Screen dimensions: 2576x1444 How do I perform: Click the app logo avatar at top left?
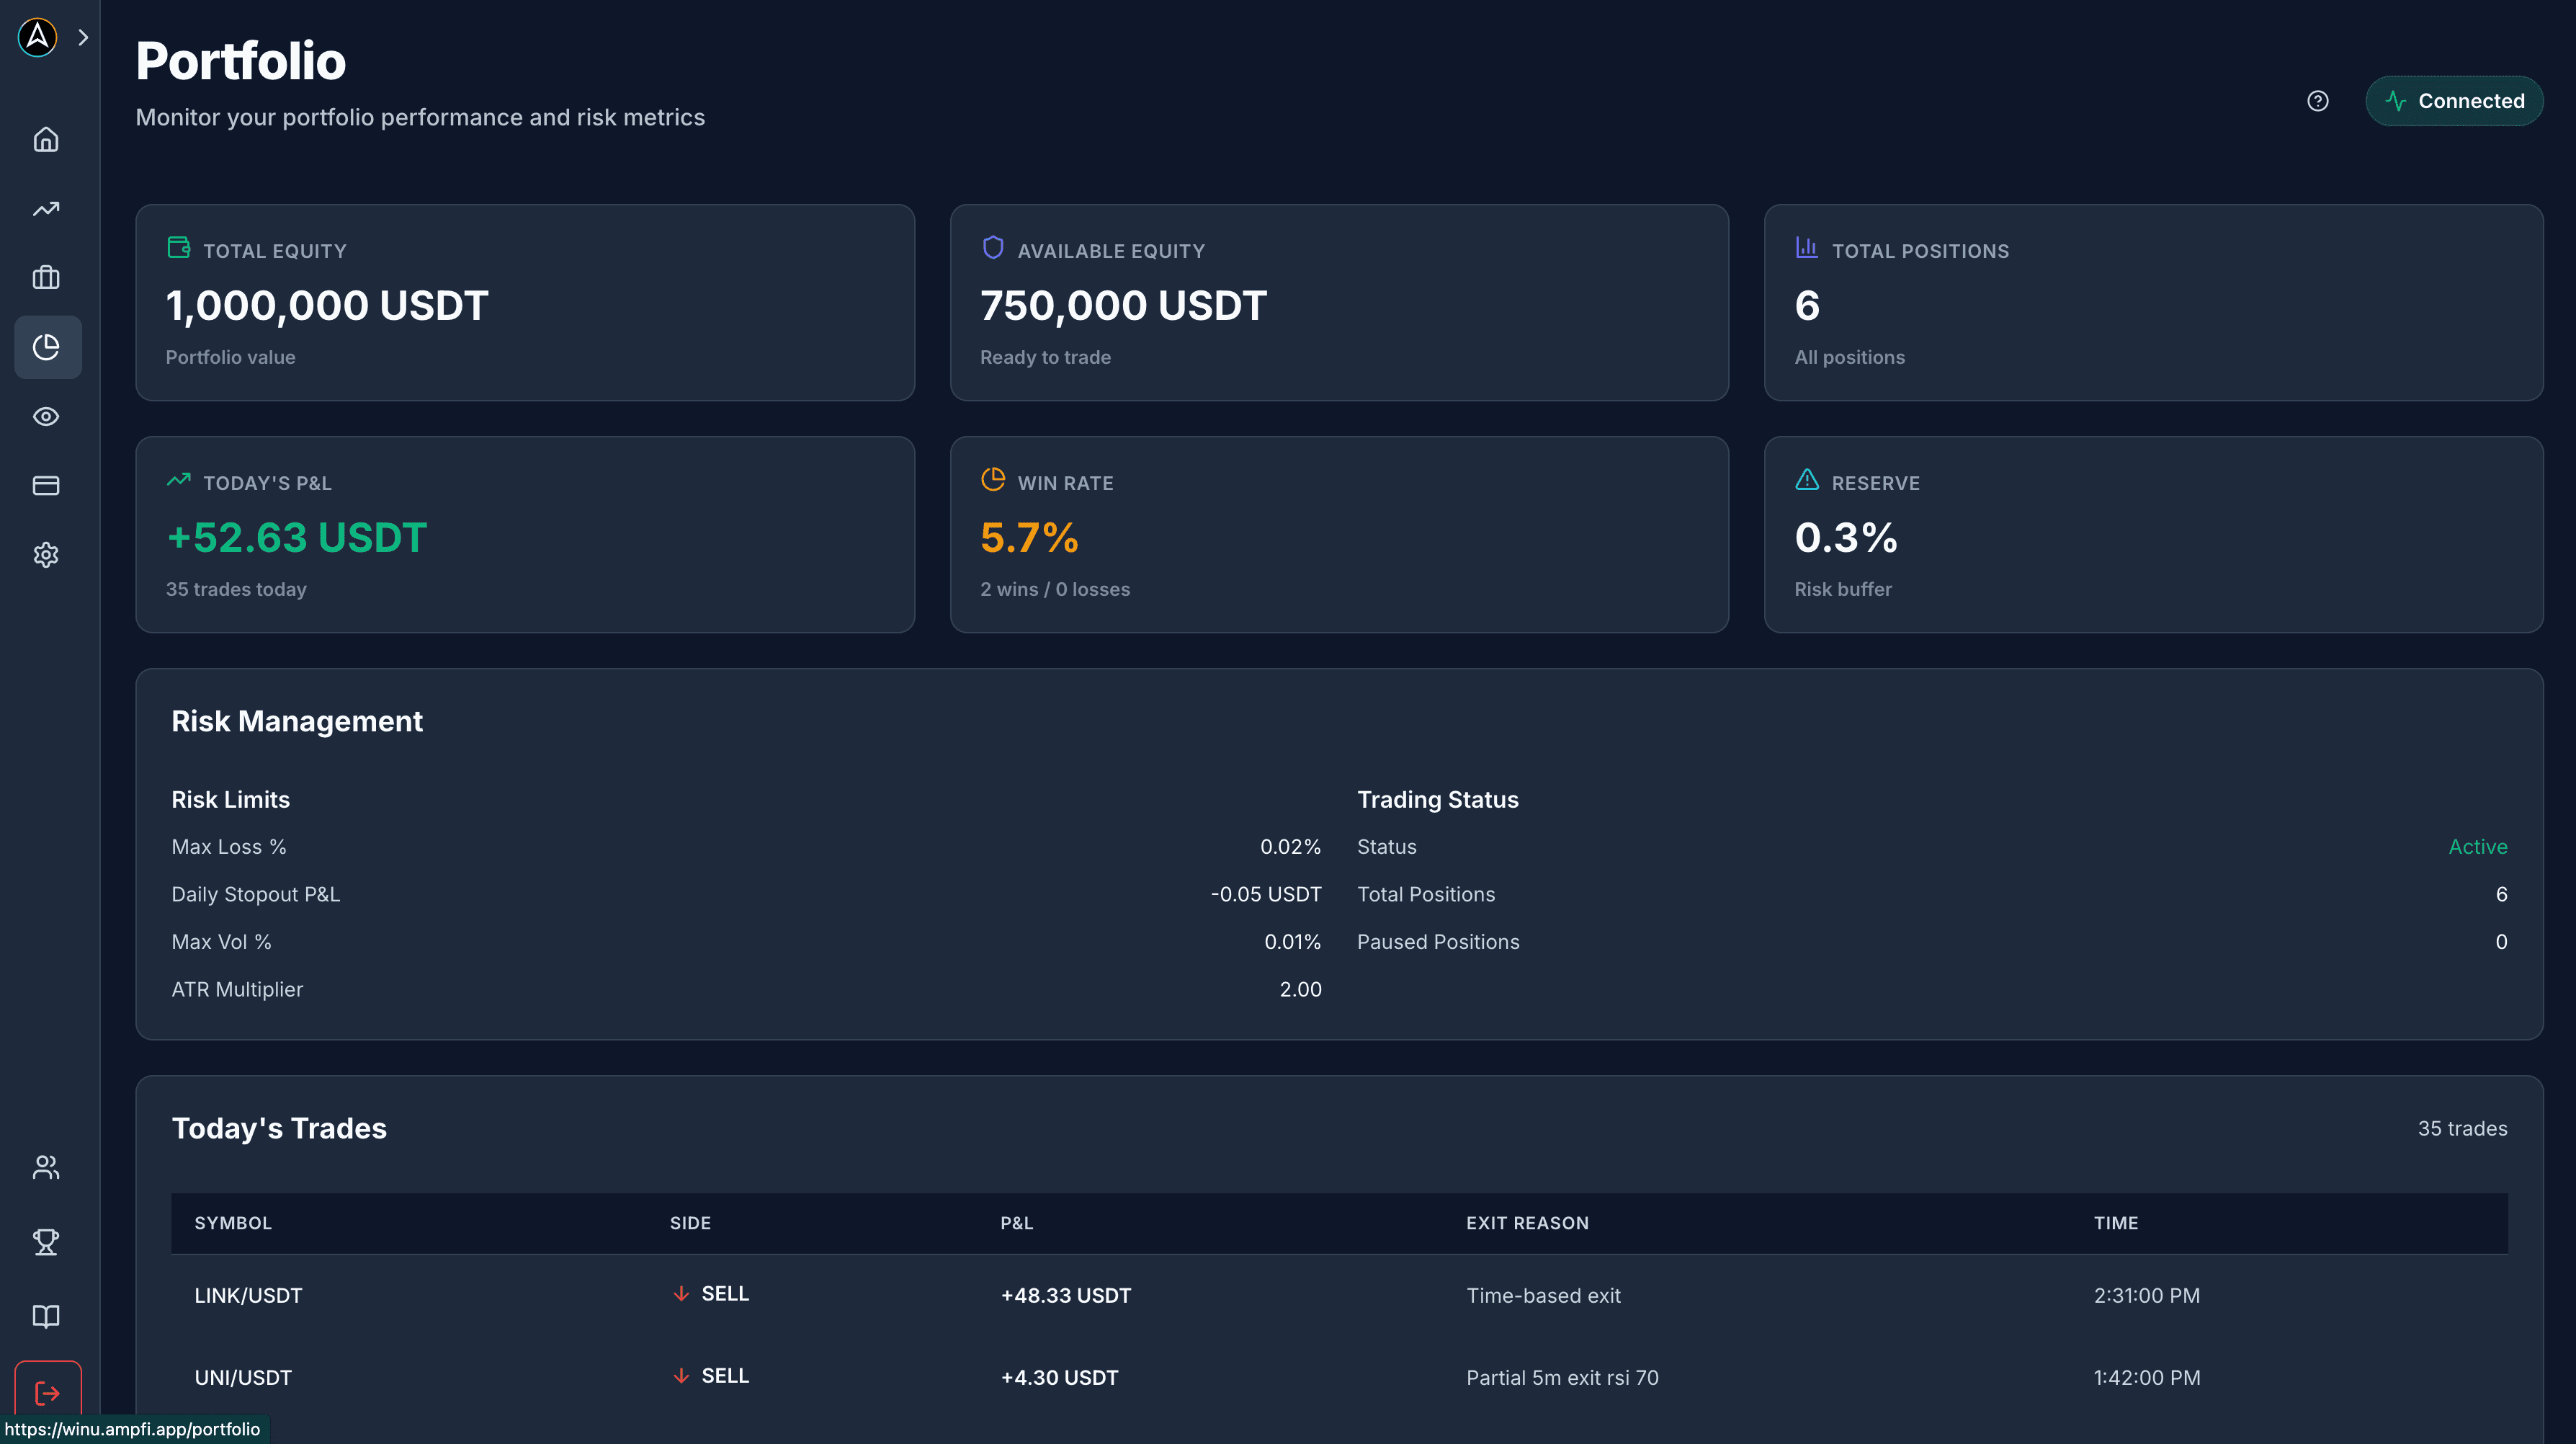pyautogui.click(x=37, y=38)
